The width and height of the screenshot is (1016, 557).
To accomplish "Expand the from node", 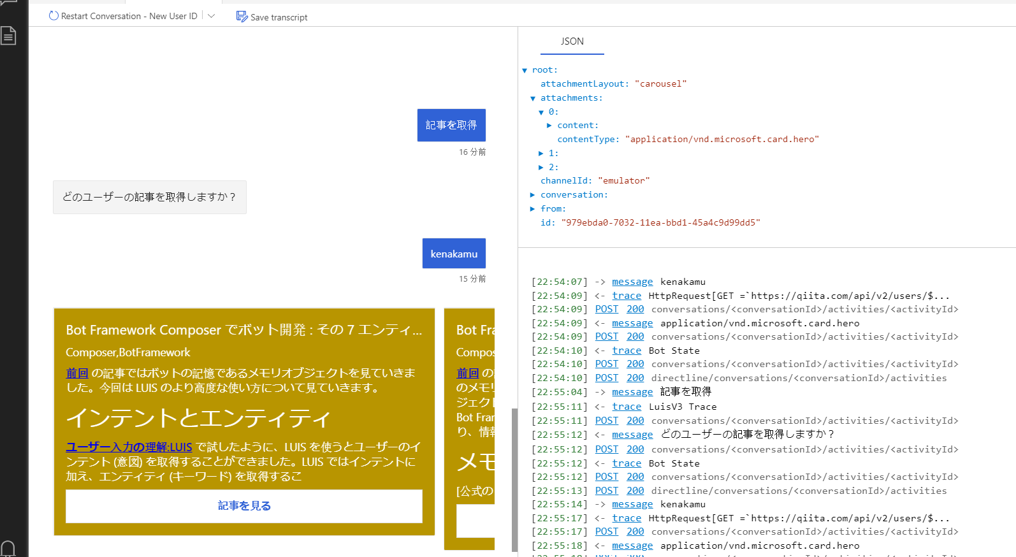I will tap(533, 209).
